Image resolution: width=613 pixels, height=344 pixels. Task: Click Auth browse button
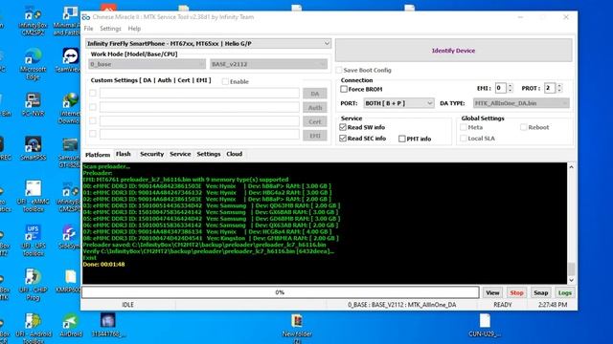(315, 108)
